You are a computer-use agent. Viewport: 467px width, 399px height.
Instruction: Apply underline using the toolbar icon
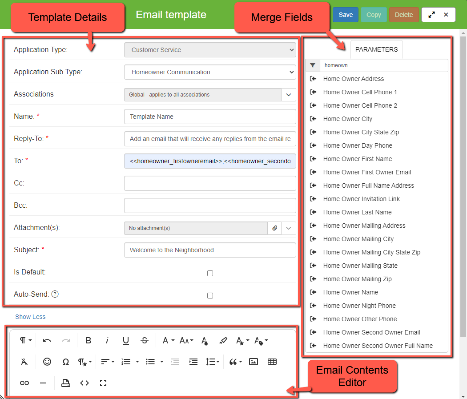coord(126,341)
